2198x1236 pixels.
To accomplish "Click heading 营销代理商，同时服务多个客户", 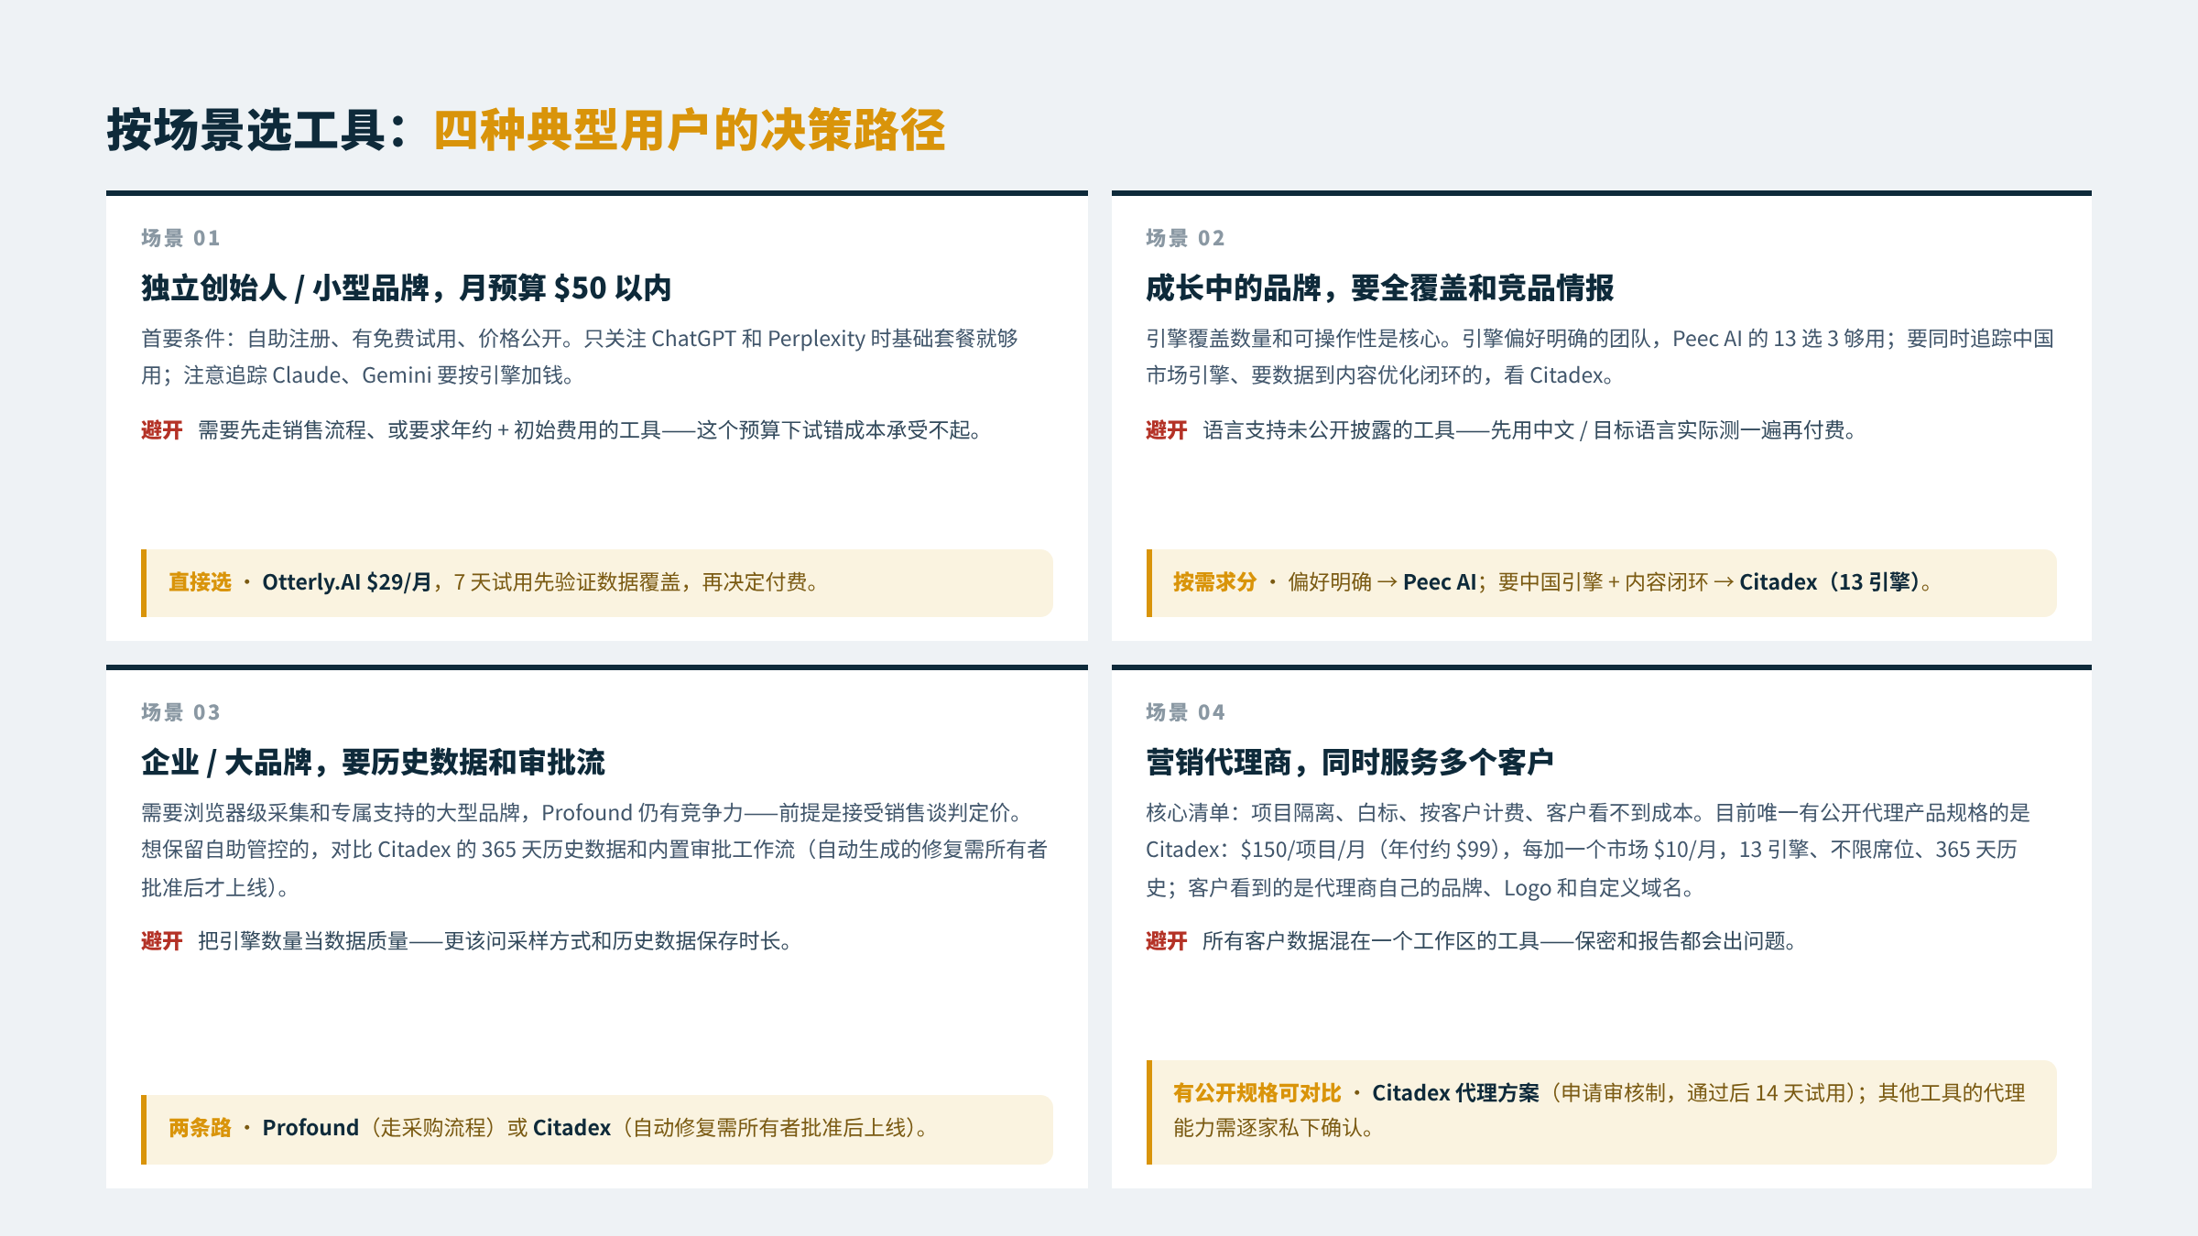I will [x=1350, y=763].
